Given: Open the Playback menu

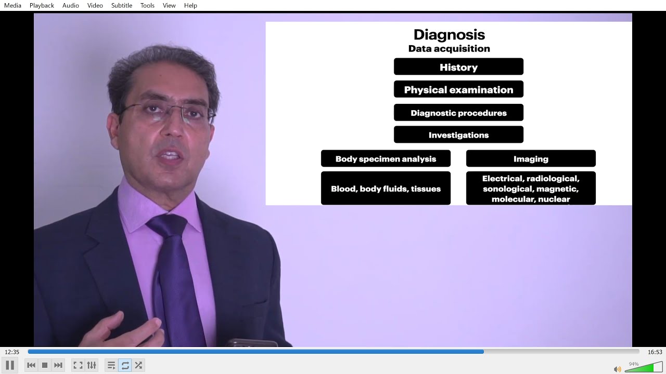Looking at the screenshot, I should click(x=42, y=5).
